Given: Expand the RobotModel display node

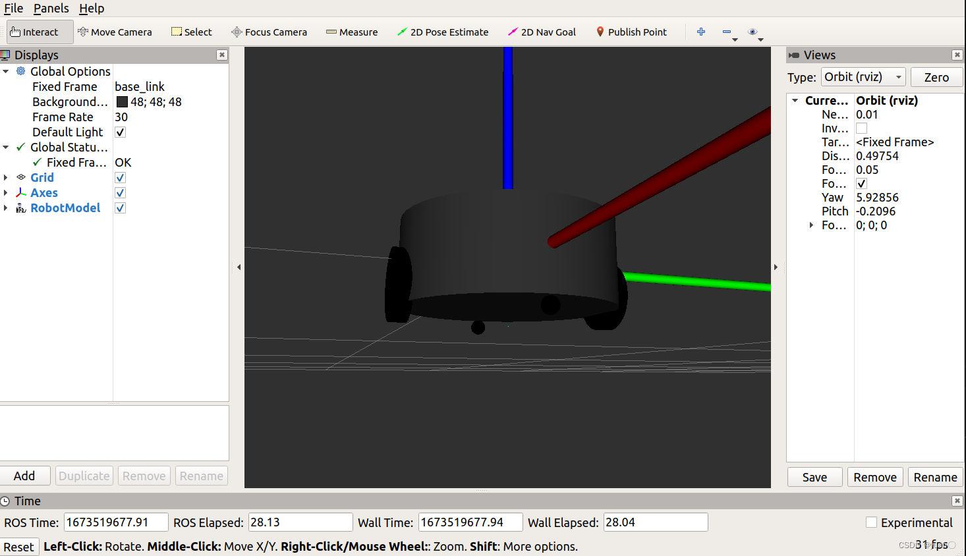Looking at the screenshot, I should tap(6, 208).
